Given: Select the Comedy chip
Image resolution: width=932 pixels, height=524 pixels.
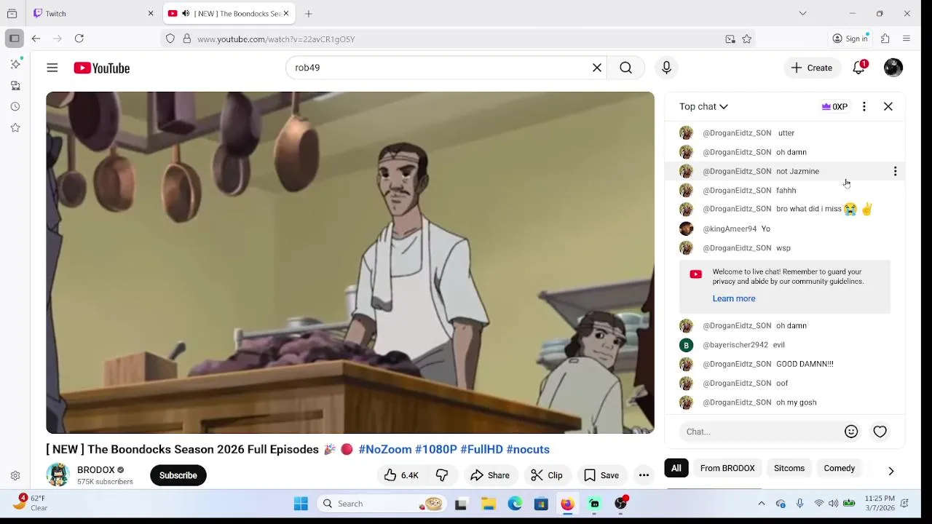Looking at the screenshot, I should 839,468.
